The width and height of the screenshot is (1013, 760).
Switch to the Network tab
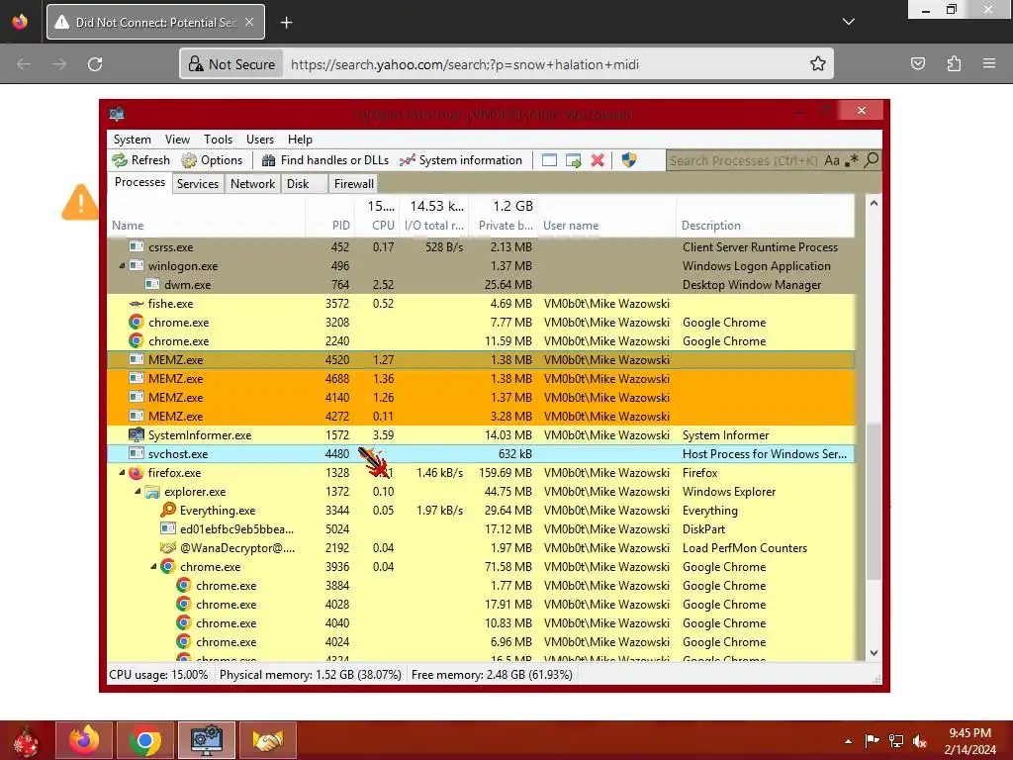252,184
